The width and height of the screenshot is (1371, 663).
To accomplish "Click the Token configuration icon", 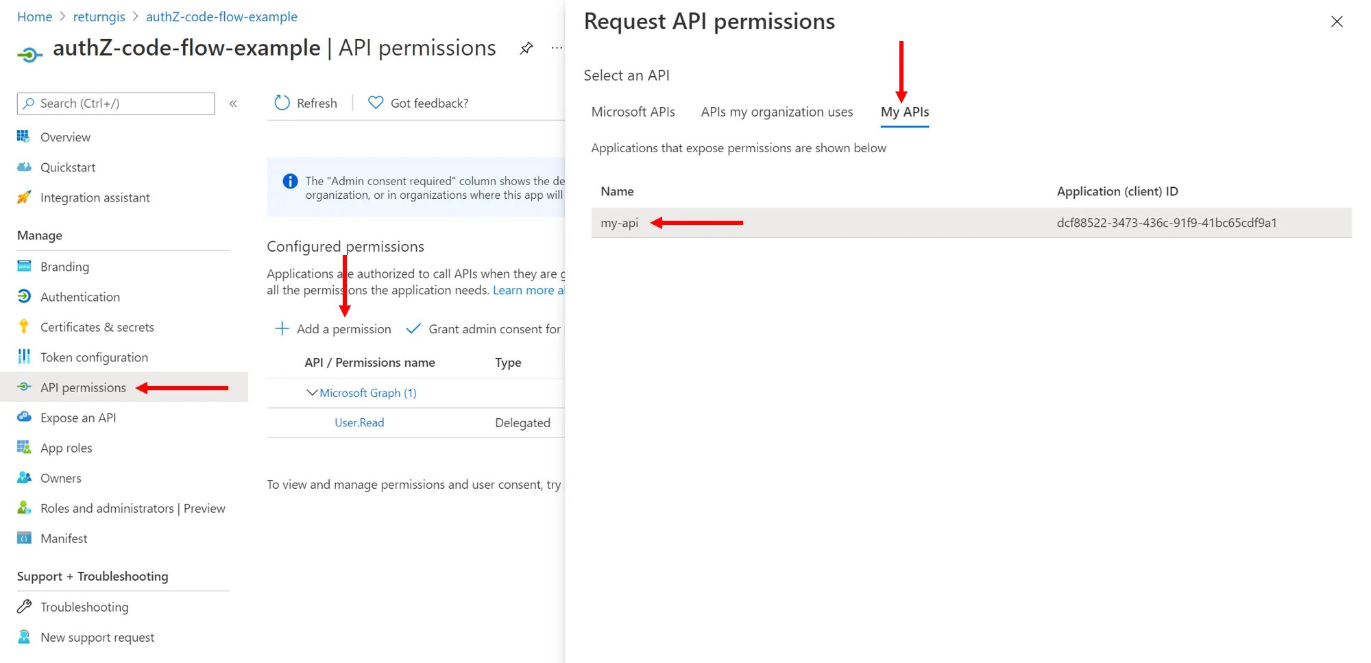I will [x=24, y=357].
